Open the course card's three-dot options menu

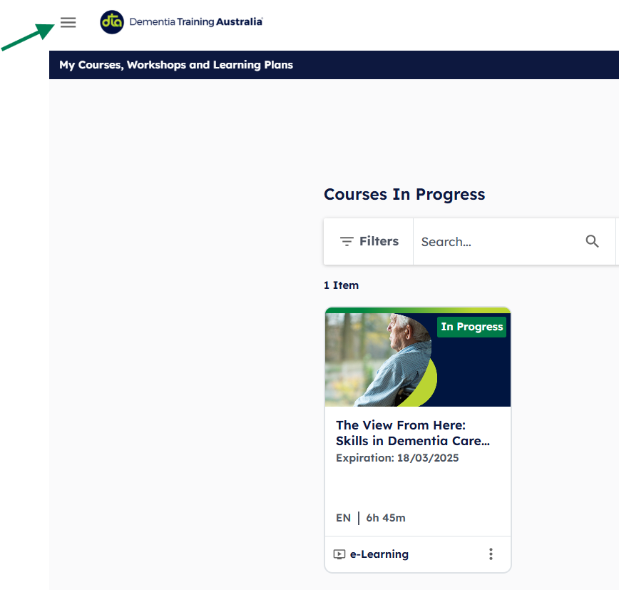(x=491, y=554)
